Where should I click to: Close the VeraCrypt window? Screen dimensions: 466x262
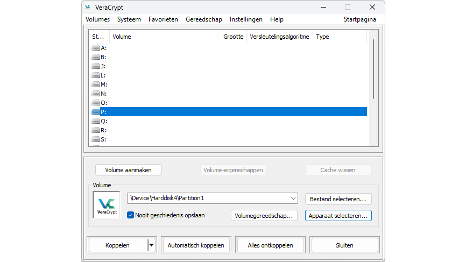tap(372, 7)
